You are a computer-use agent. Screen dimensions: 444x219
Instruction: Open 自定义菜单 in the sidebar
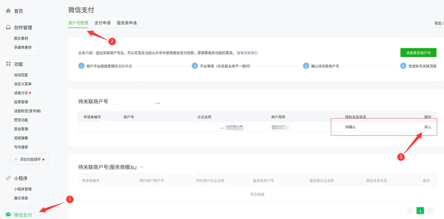tap(23, 84)
